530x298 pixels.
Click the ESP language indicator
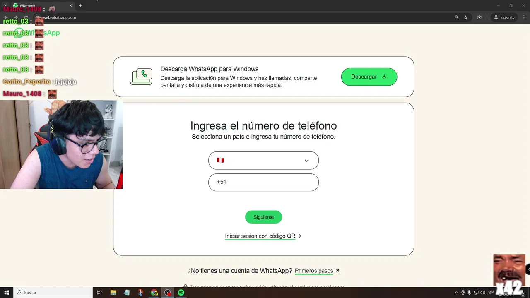click(491, 293)
